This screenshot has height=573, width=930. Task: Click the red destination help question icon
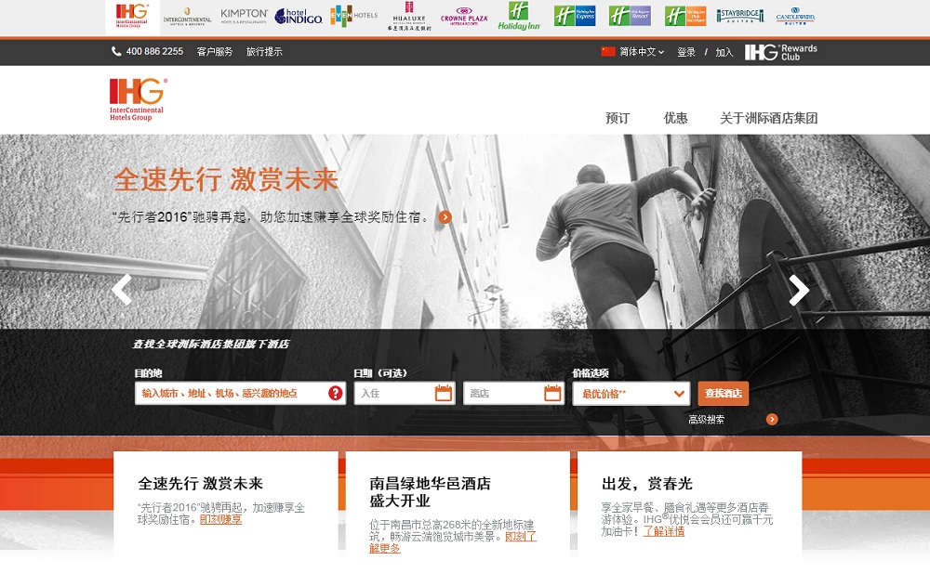(335, 393)
